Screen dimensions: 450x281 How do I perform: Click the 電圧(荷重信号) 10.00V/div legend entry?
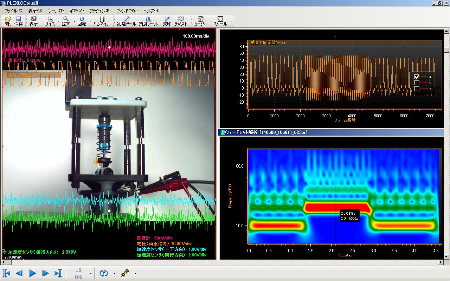pos(164,244)
